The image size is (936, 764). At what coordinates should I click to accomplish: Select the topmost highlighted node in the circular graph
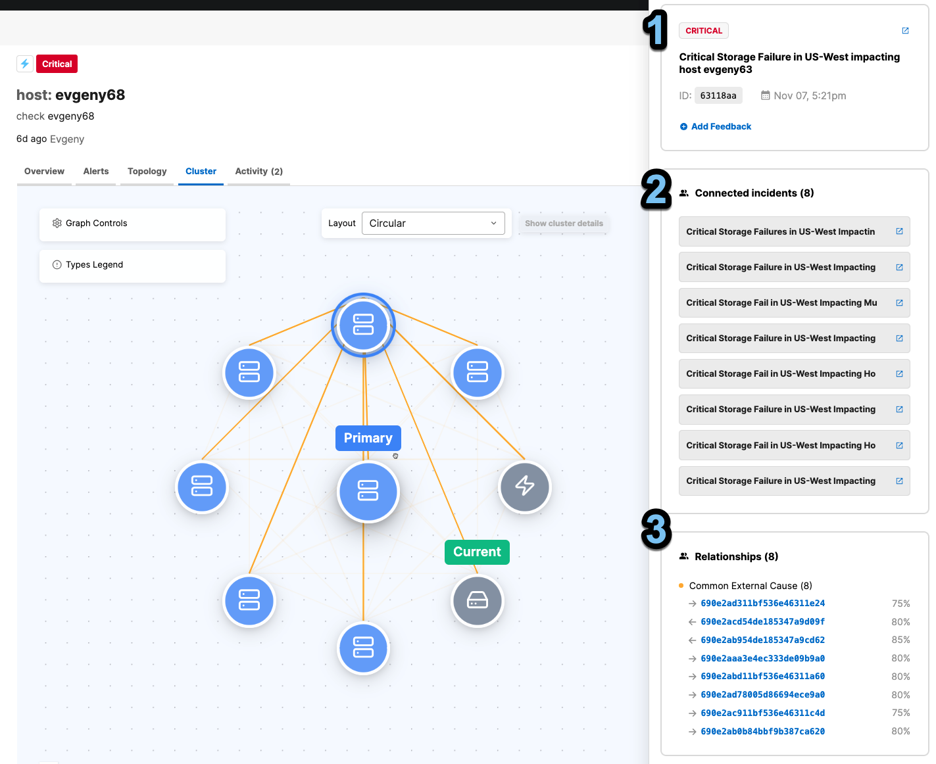[x=363, y=325]
